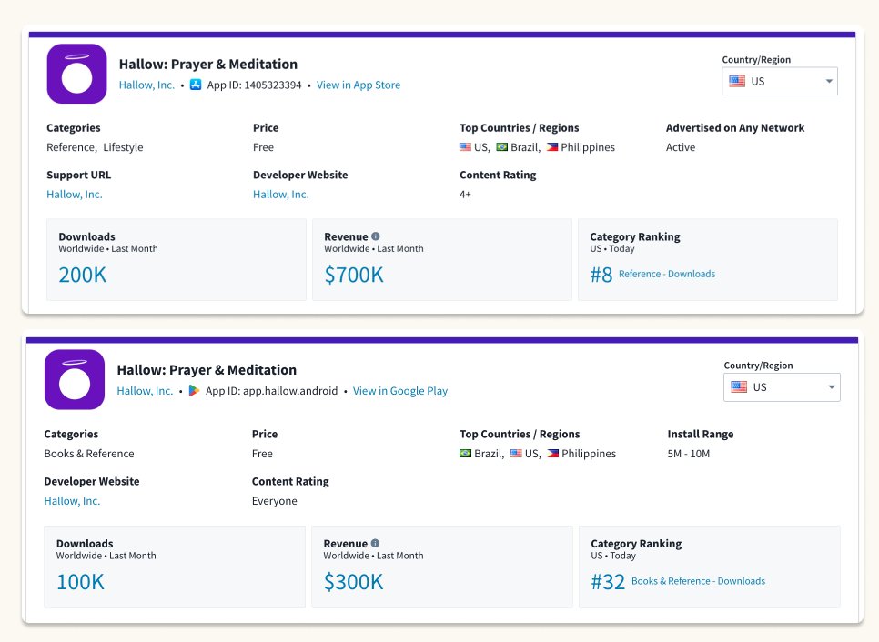Open the View in App Store link

[358, 85]
